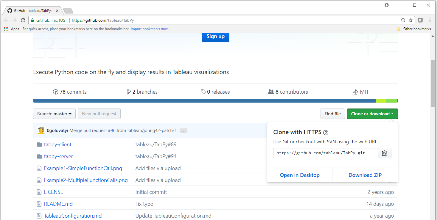This screenshot has width=437, height=220.
Task: Open the README.md file link
Action: pos(58,204)
